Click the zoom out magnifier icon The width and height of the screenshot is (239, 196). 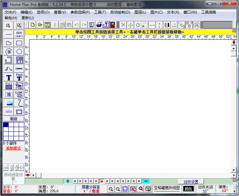tap(118, 189)
